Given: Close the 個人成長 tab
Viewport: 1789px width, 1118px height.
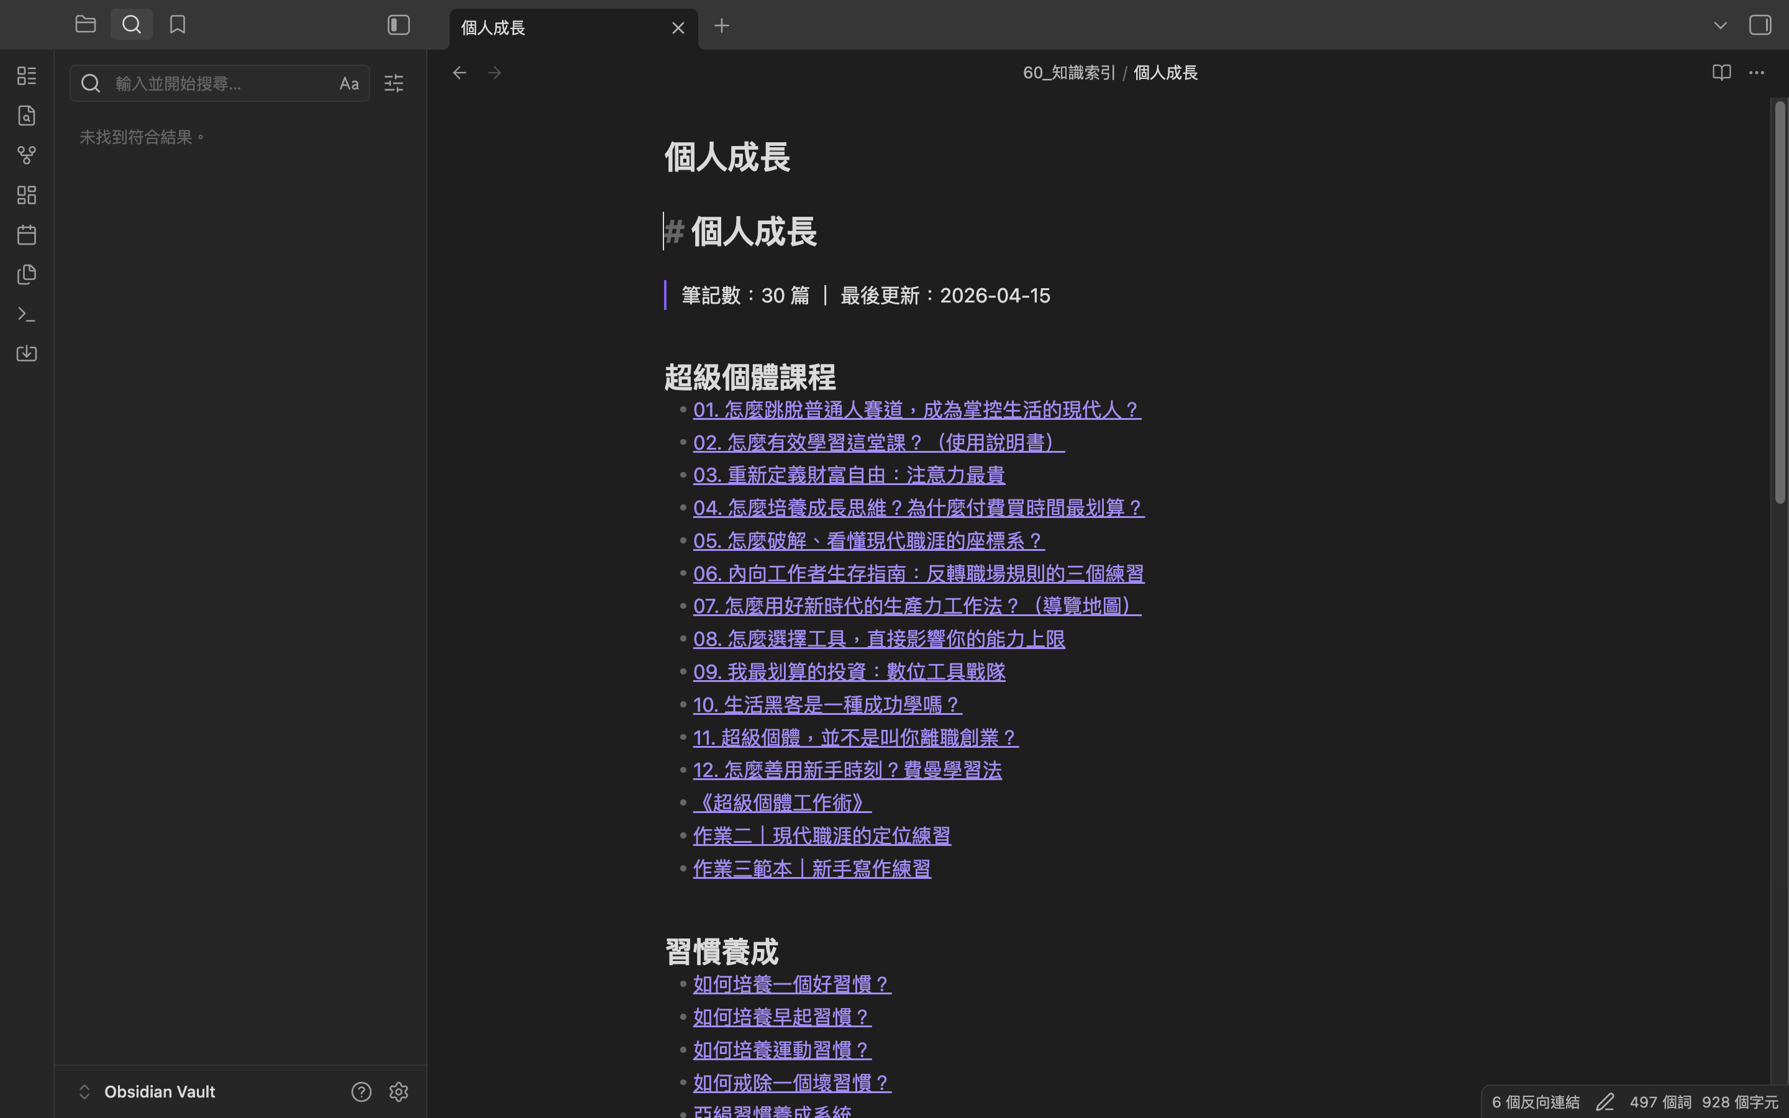Looking at the screenshot, I should pos(678,28).
